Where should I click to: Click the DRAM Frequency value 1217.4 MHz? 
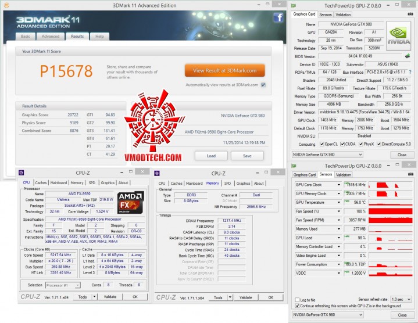click(231, 221)
